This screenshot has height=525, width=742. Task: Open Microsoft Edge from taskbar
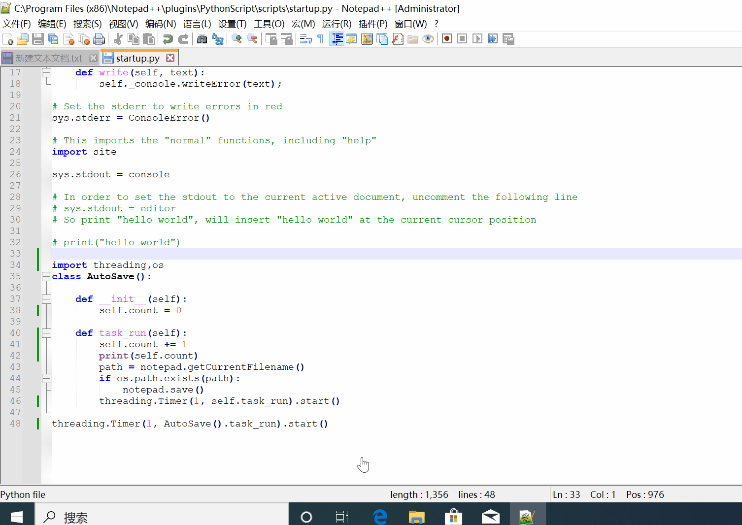380,517
